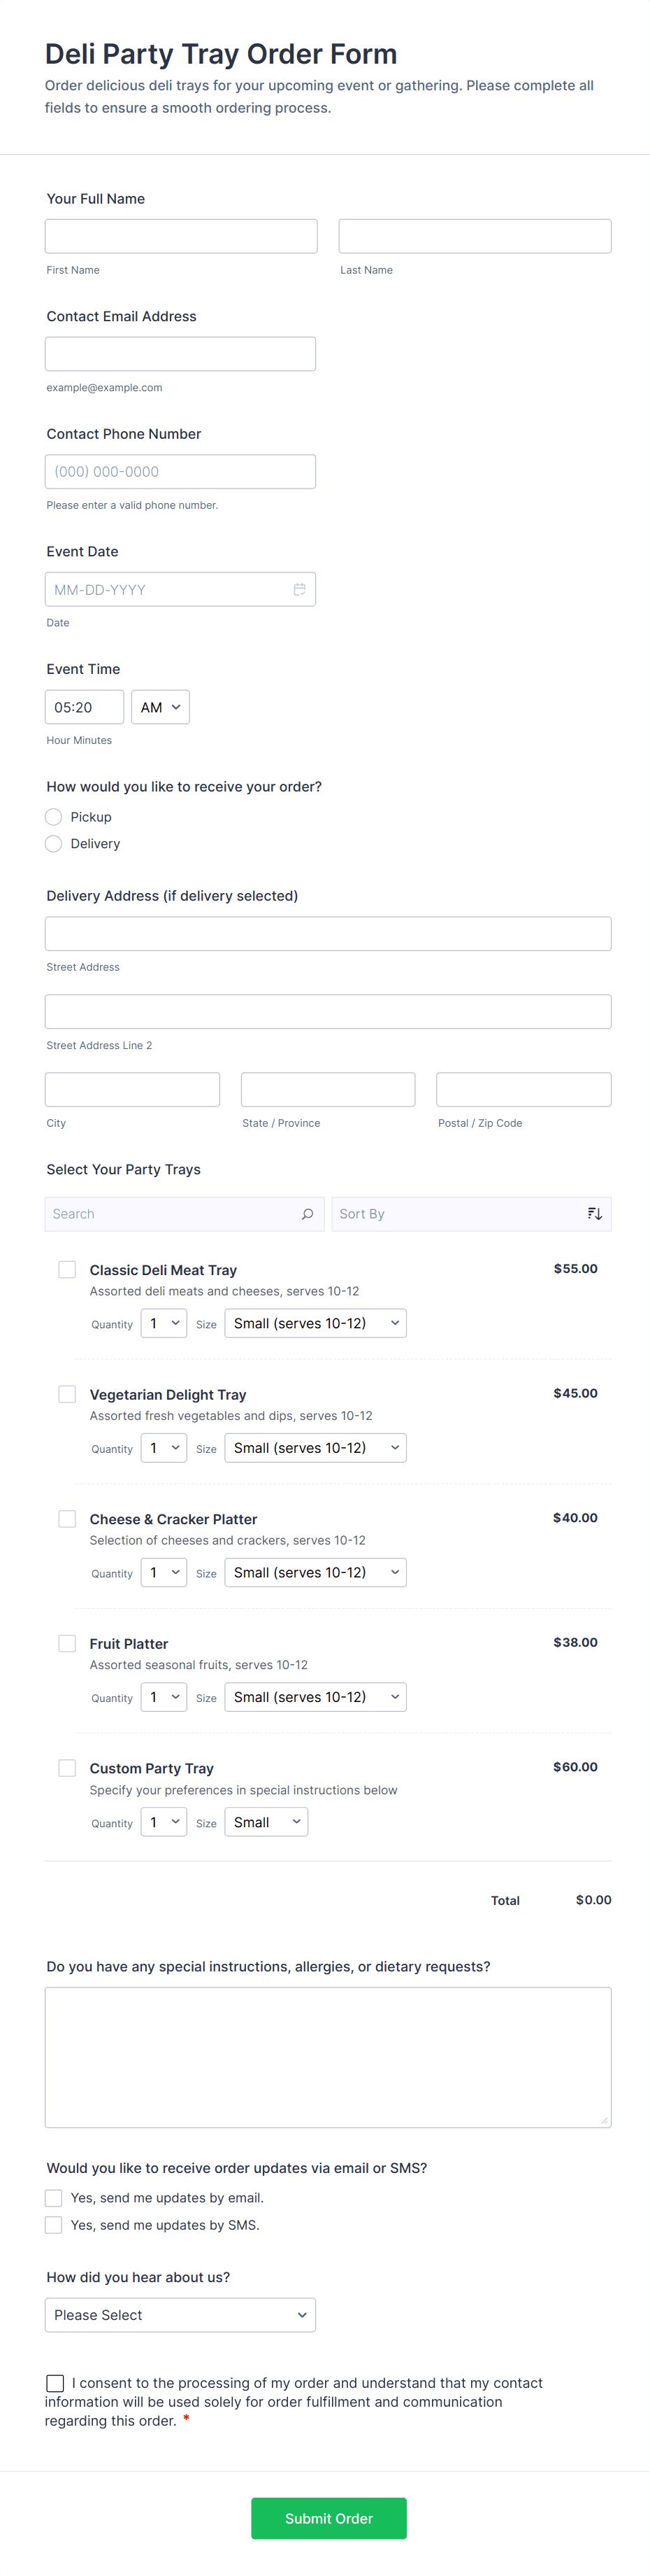Open the Event Date calendar icon
Viewport: 650px width, 2574px height.
(298, 589)
